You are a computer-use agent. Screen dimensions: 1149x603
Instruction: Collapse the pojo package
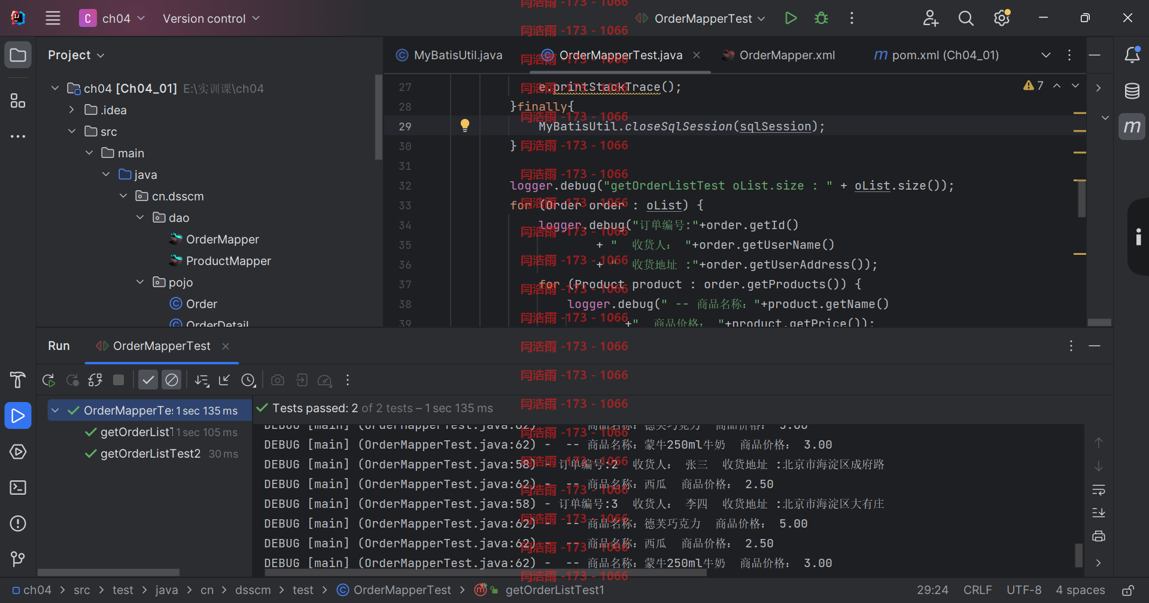pyautogui.click(x=140, y=282)
